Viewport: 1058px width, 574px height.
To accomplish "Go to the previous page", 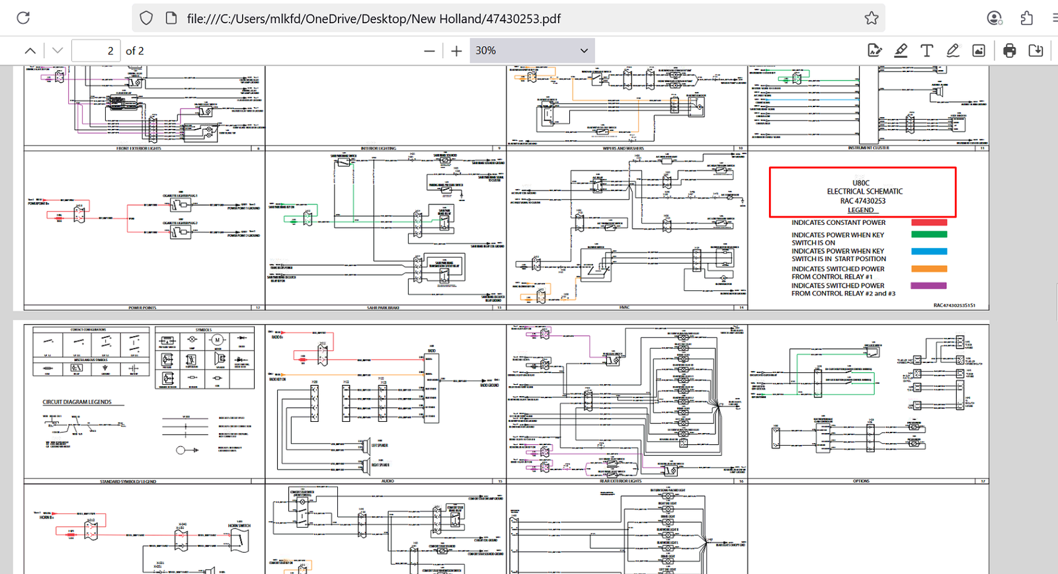I will [30, 50].
